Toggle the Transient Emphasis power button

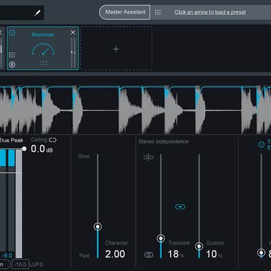point(262,144)
